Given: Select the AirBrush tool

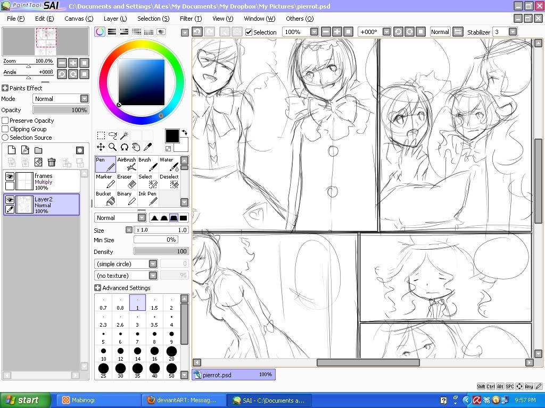Looking at the screenshot, I should [127, 165].
